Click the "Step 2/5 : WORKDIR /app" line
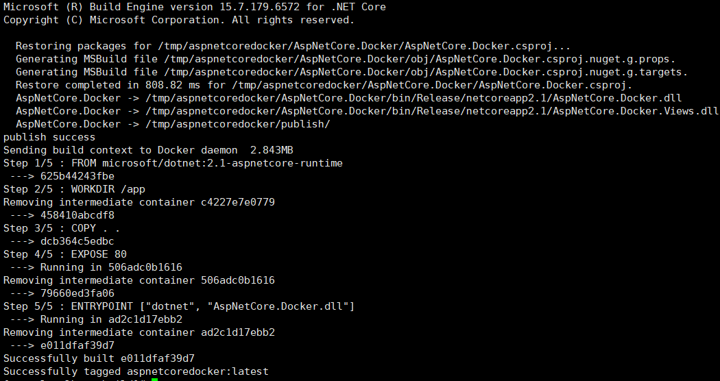This screenshot has height=381, width=720. [74, 189]
